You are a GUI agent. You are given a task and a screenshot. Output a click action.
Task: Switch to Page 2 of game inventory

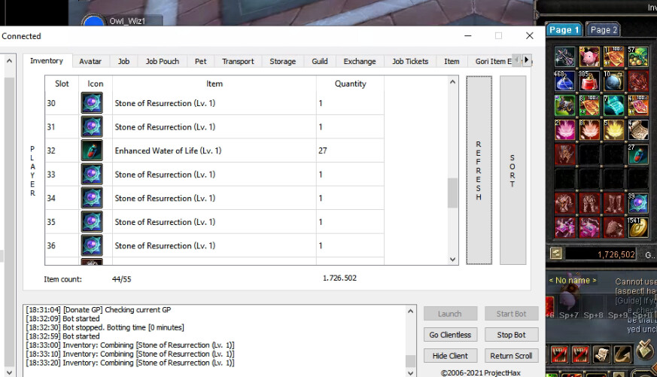[604, 30]
